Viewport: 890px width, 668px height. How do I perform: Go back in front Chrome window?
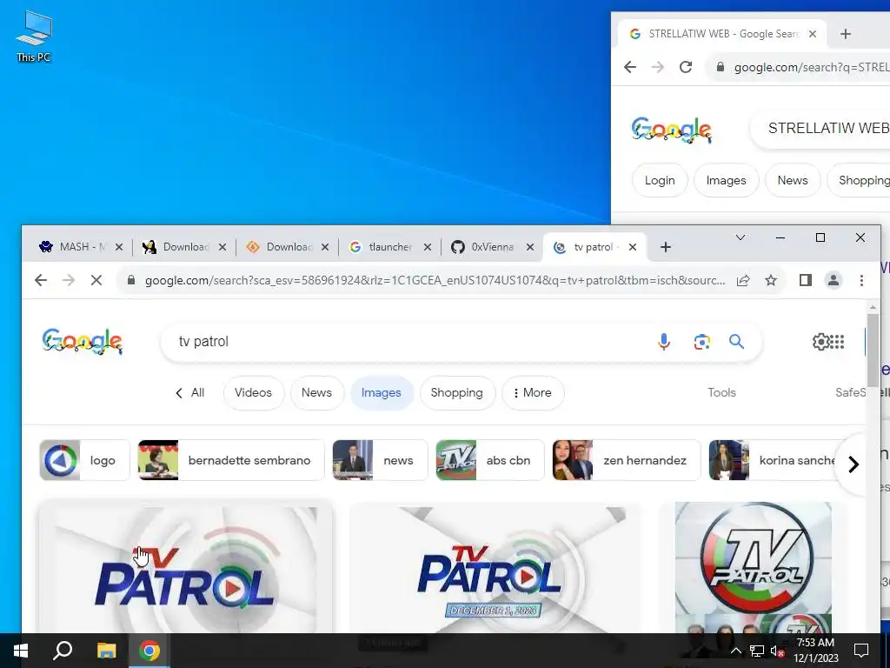coord(40,280)
